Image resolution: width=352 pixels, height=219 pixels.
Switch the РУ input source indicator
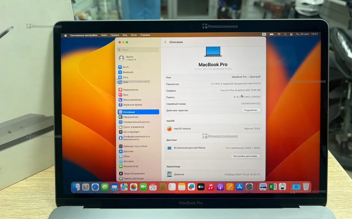click(x=264, y=34)
